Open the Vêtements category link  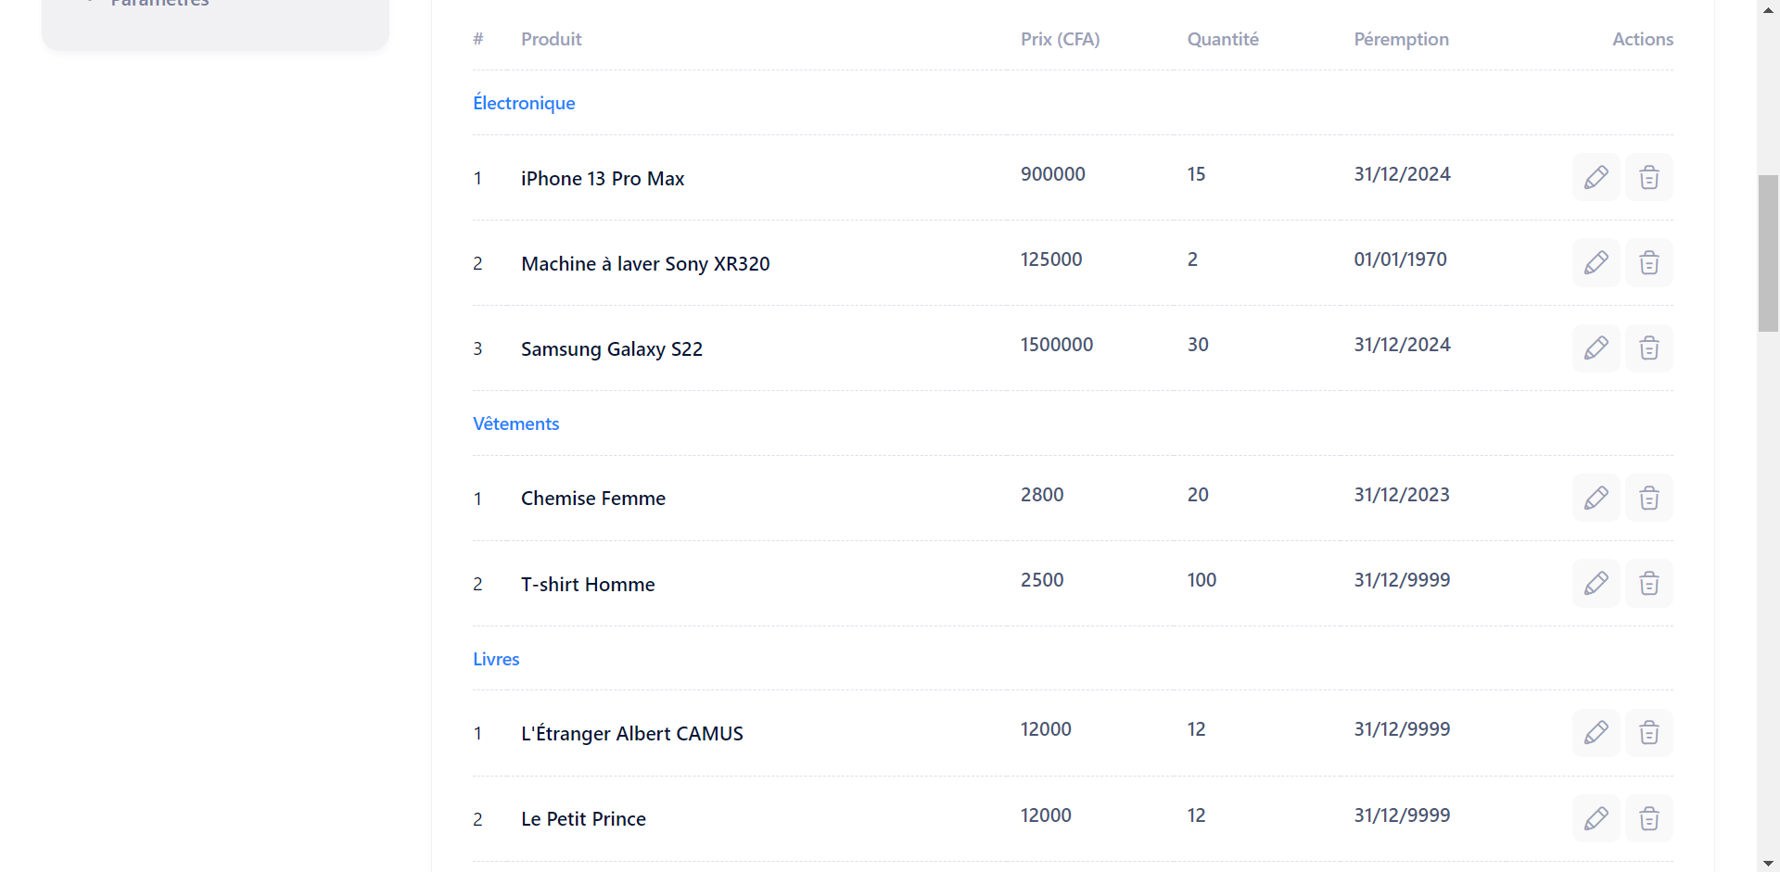click(x=516, y=423)
